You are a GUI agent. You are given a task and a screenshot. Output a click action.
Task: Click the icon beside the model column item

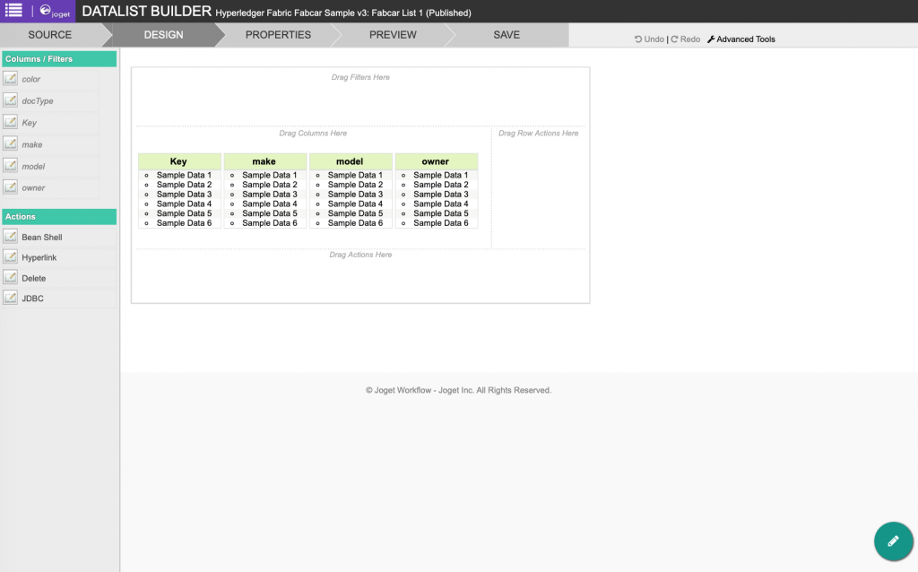pos(11,166)
